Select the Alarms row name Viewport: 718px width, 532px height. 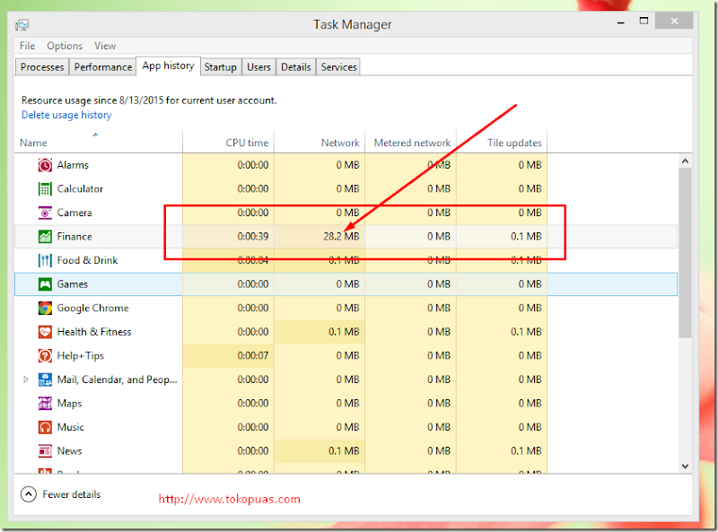(73, 165)
